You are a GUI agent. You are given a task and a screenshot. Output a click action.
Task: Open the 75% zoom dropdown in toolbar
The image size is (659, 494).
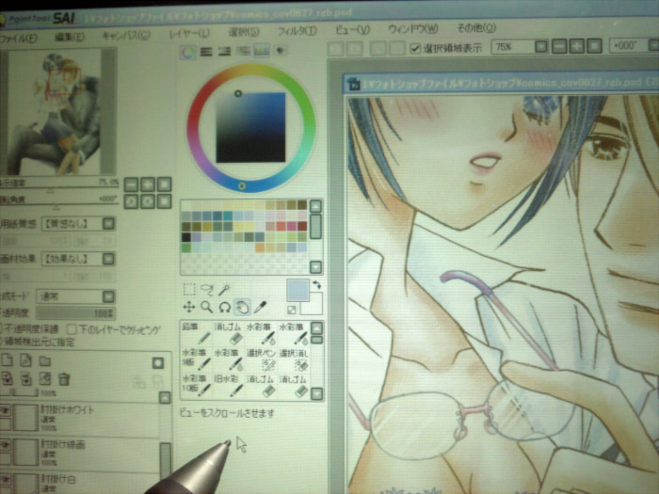pyautogui.click(x=541, y=46)
